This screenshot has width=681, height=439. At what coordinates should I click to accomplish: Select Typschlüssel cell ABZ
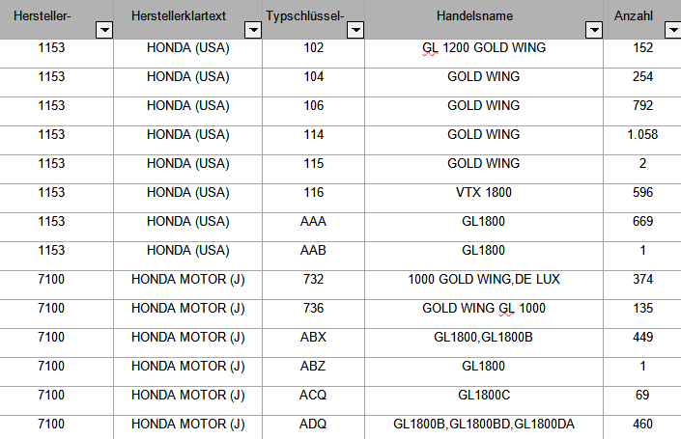(x=314, y=371)
